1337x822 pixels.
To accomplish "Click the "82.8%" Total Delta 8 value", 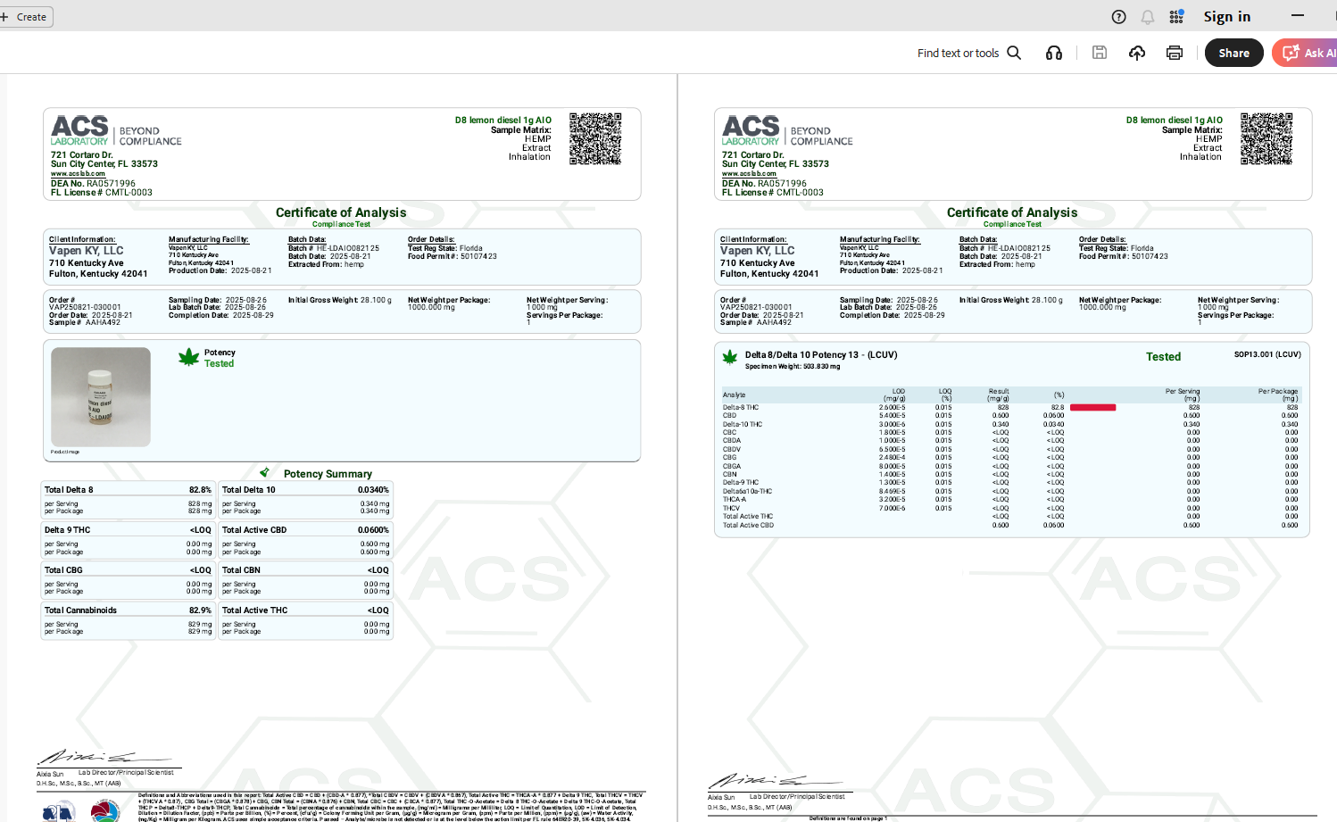I will [x=200, y=490].
